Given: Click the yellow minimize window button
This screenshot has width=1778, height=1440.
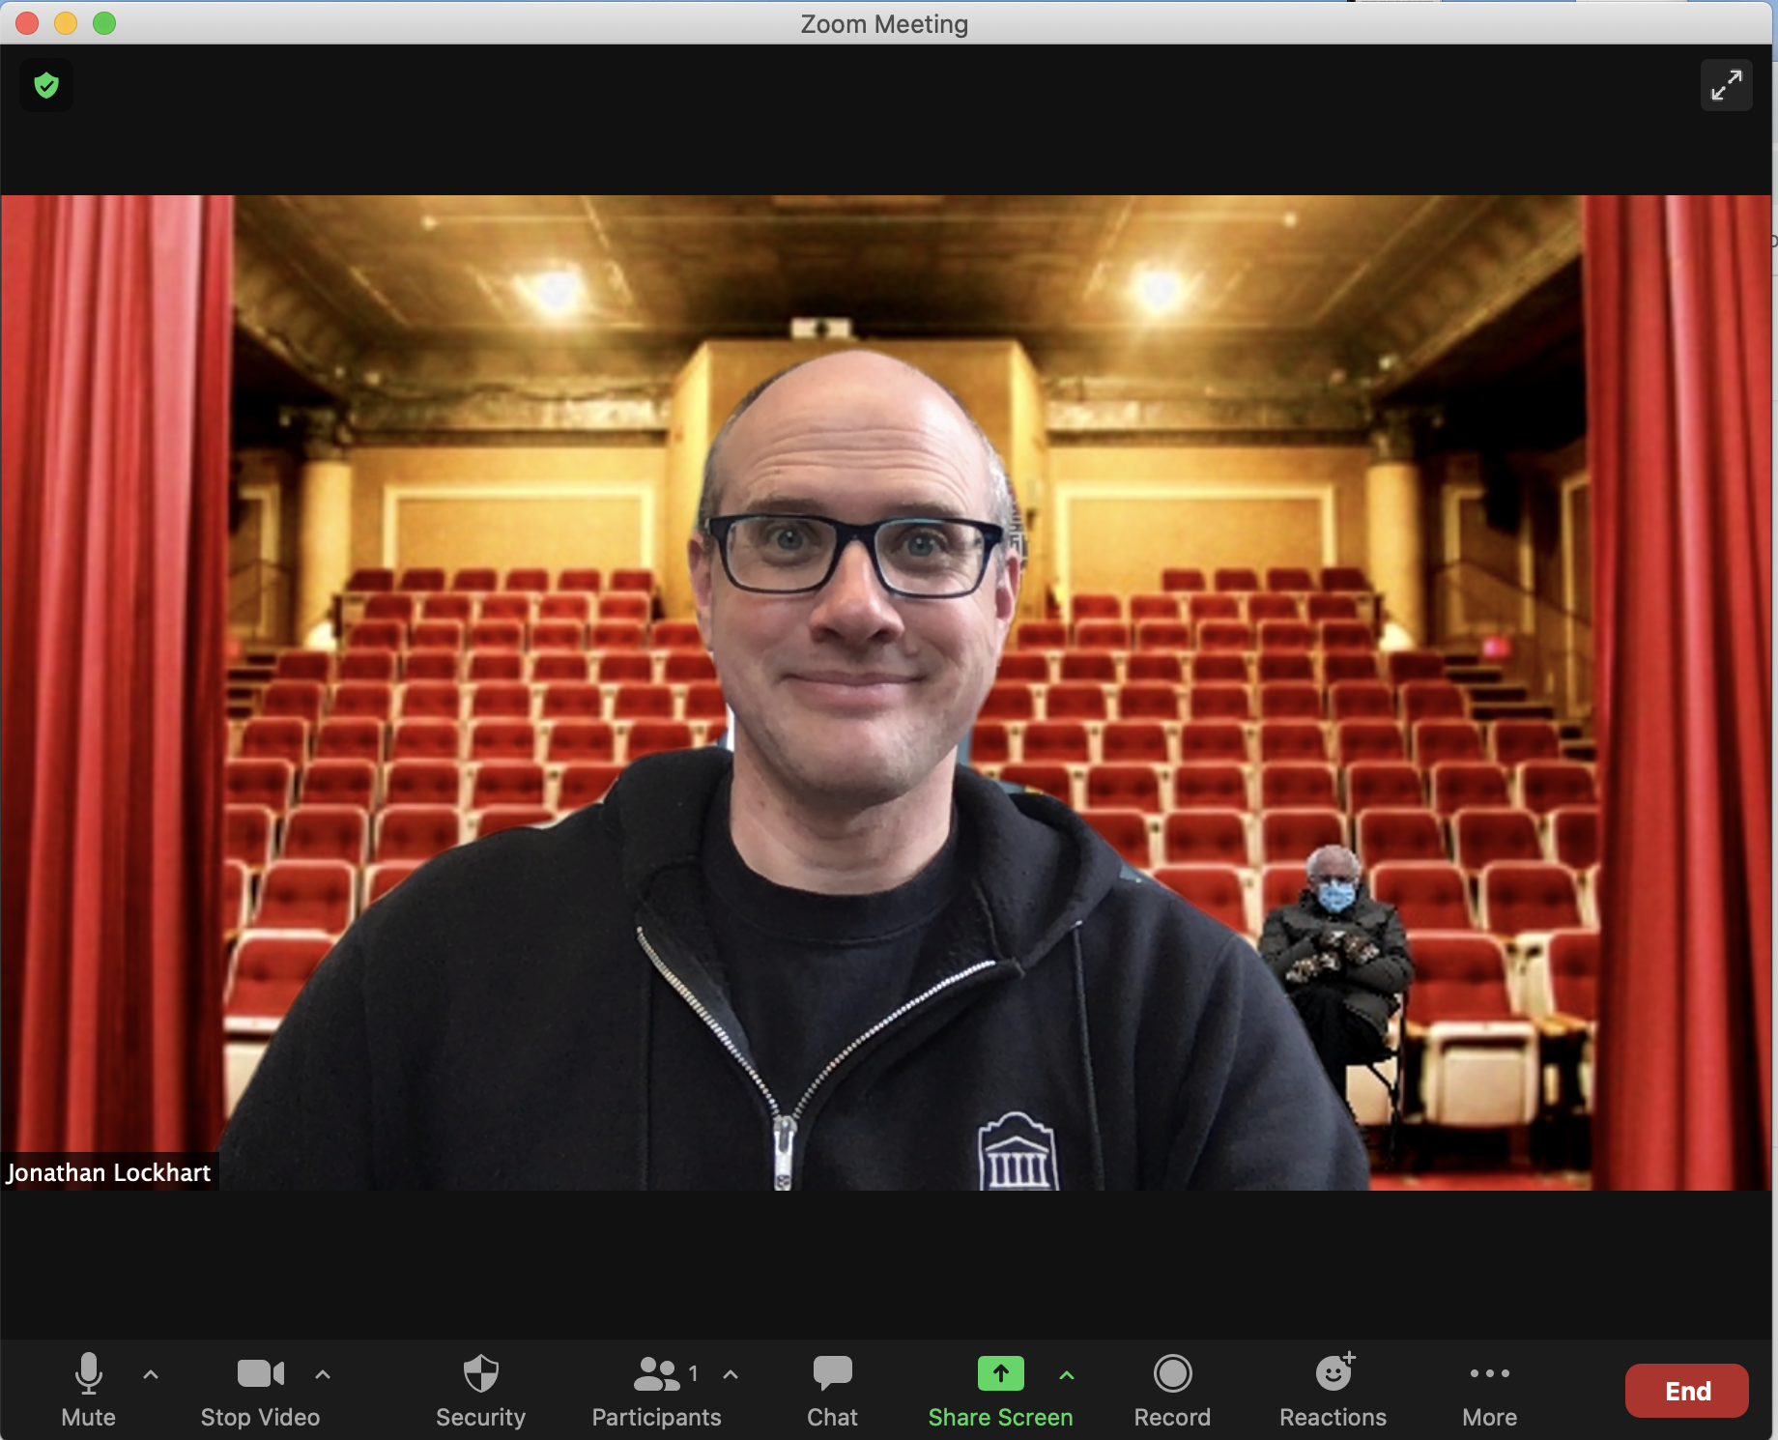Looking at the screenshot, I should coord(66,23).
